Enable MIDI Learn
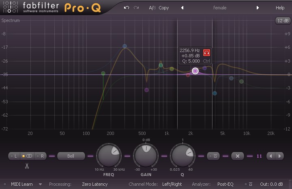Screen dimensions: 292x189 coord(22,184)
